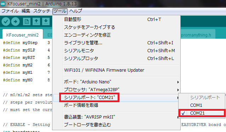Open シリアルプロッタ
This screenshot has width=226, height=132.
click(x=117, y=58)
